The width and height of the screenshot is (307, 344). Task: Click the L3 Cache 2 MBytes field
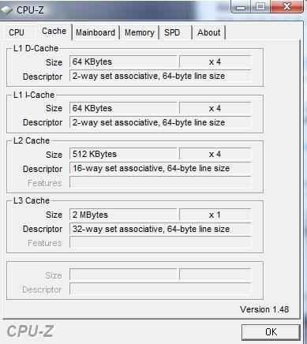click(x=123, y=215)
